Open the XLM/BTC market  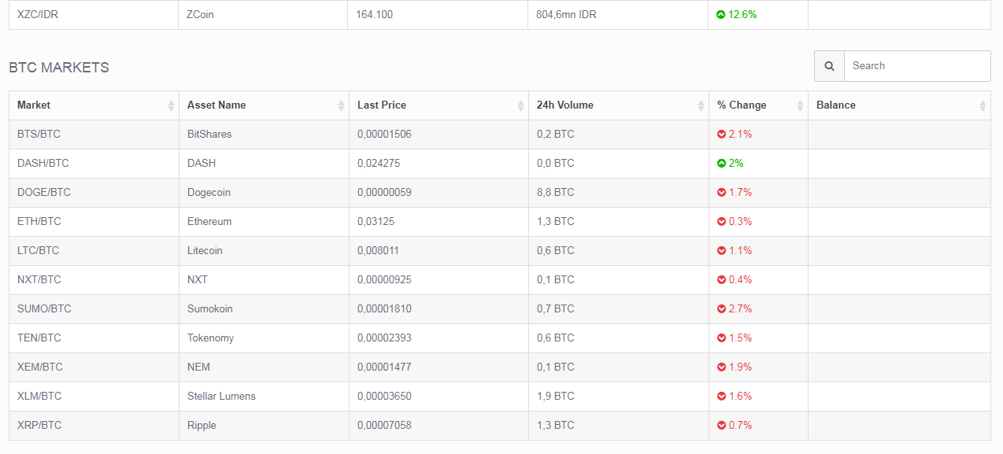click(39, 397)
